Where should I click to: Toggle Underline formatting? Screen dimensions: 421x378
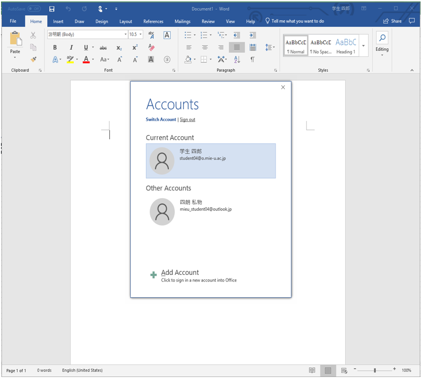click(x=86, y=47)
